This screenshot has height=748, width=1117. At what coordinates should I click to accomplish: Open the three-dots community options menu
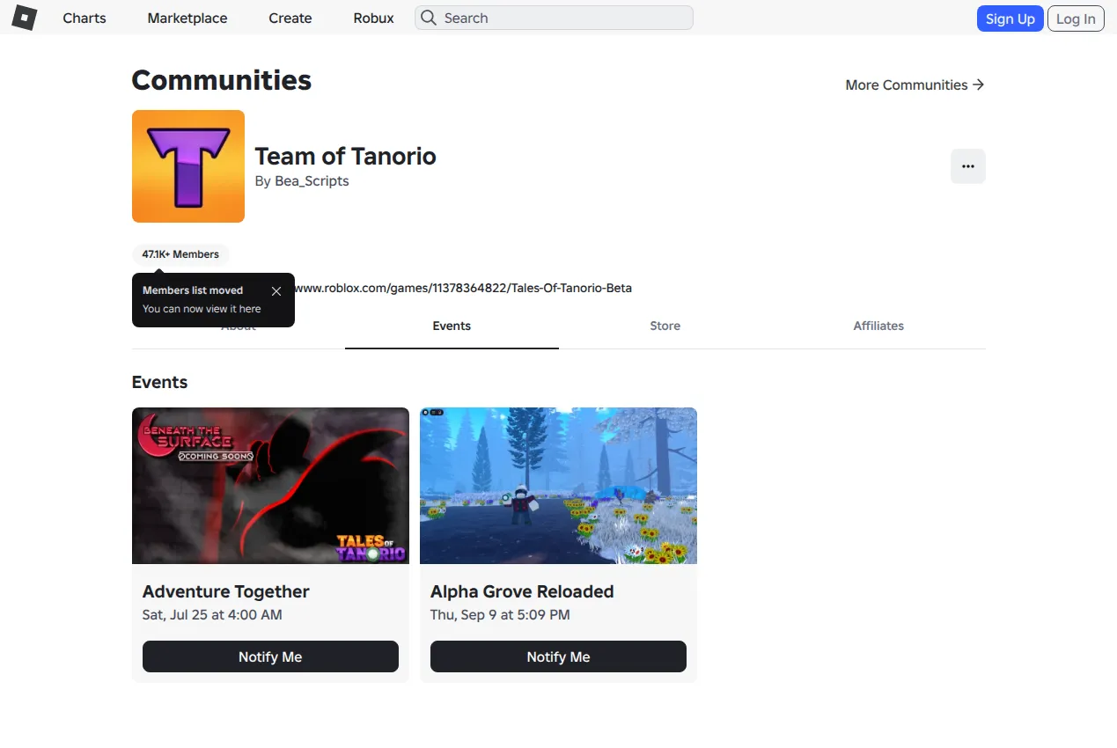click(x=968, y=166)
